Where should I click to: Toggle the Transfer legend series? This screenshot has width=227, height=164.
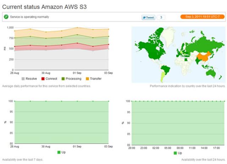pos(93,78)
